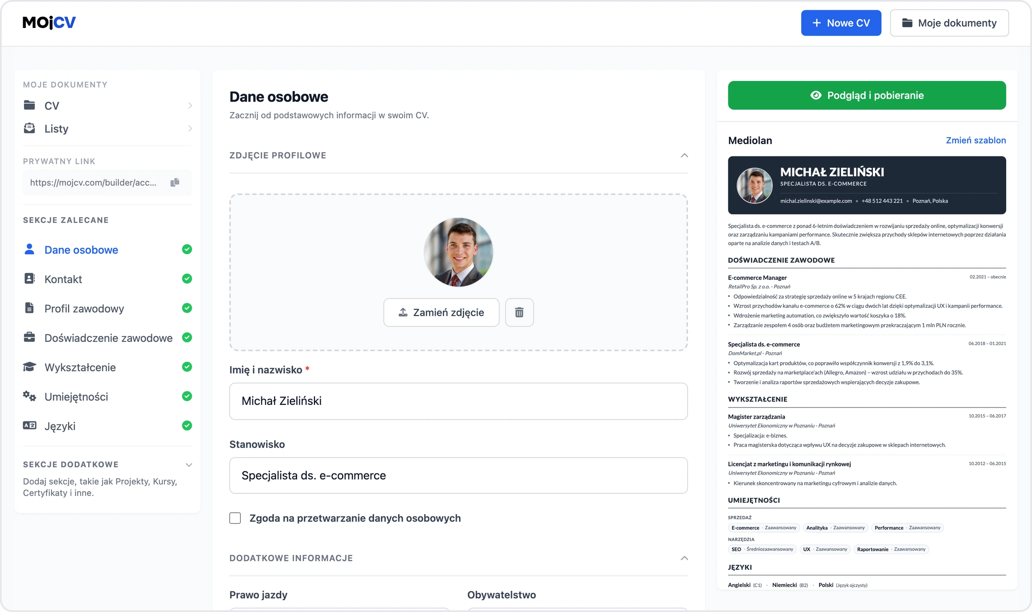Go to Wykształcenie section
The width and height of the screenshot is (1032, 612).
(107, 367)
